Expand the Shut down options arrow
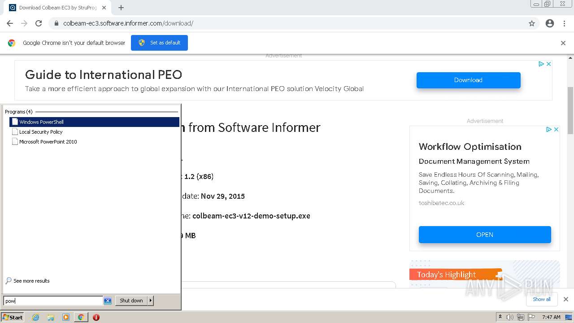The width and height of the screenshot is (574, 323). pyautogui.click(x=151, y=301)
